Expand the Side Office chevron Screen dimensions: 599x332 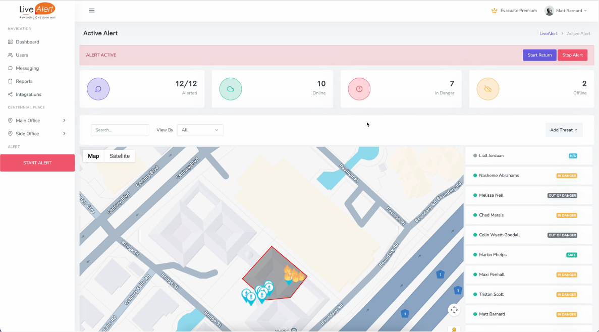(64, 134)
